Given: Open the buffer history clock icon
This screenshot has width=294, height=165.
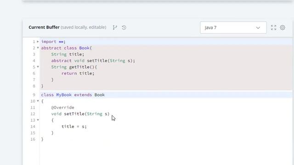Looking at the screenshot, I should pos(124,27).
